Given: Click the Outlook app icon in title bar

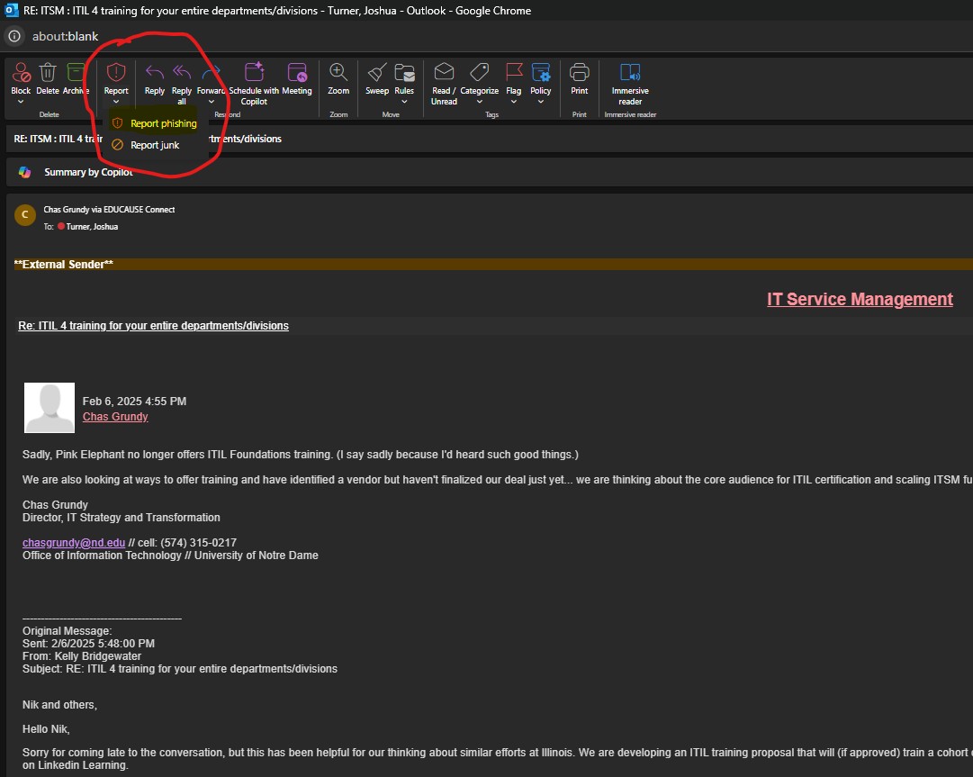Looking at the screenshot, I should pos(11,10).
